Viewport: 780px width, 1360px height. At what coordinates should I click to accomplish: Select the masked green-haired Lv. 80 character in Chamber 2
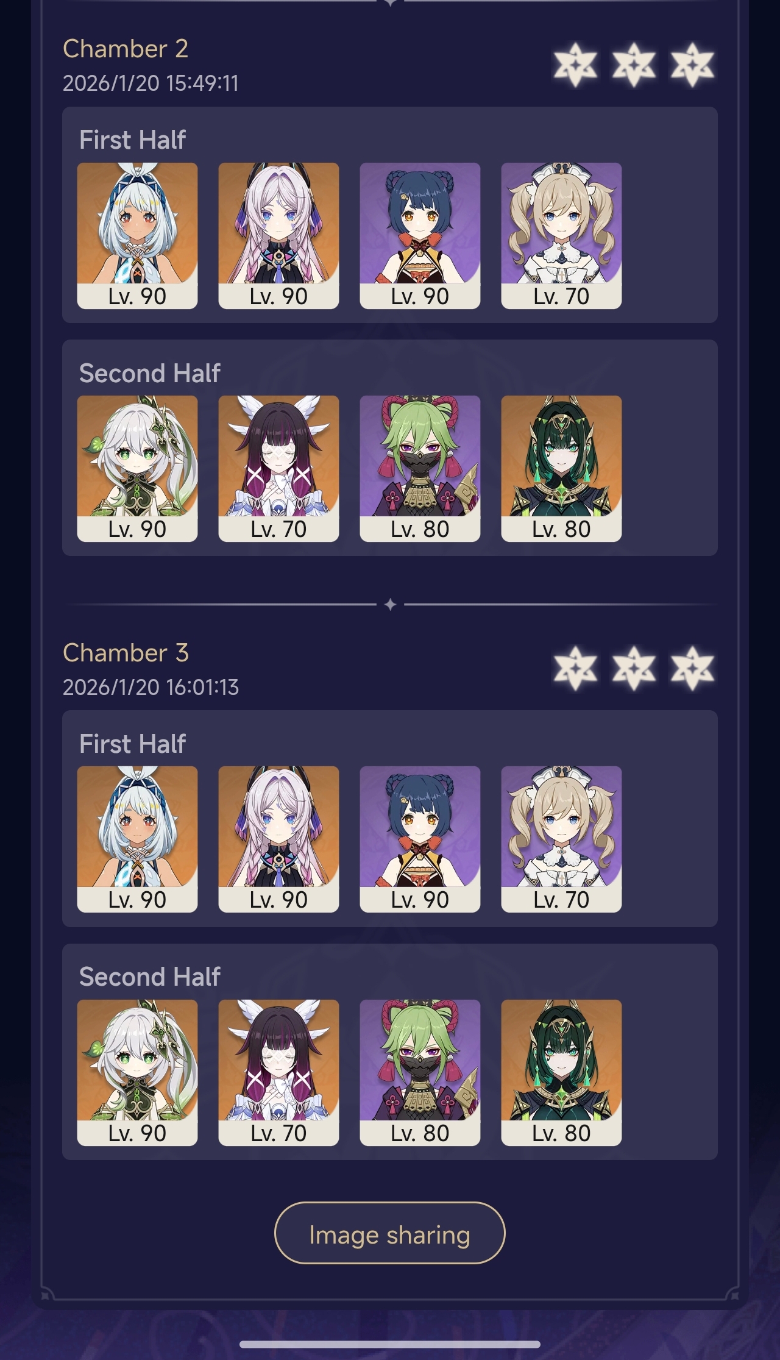pos(420,468)
